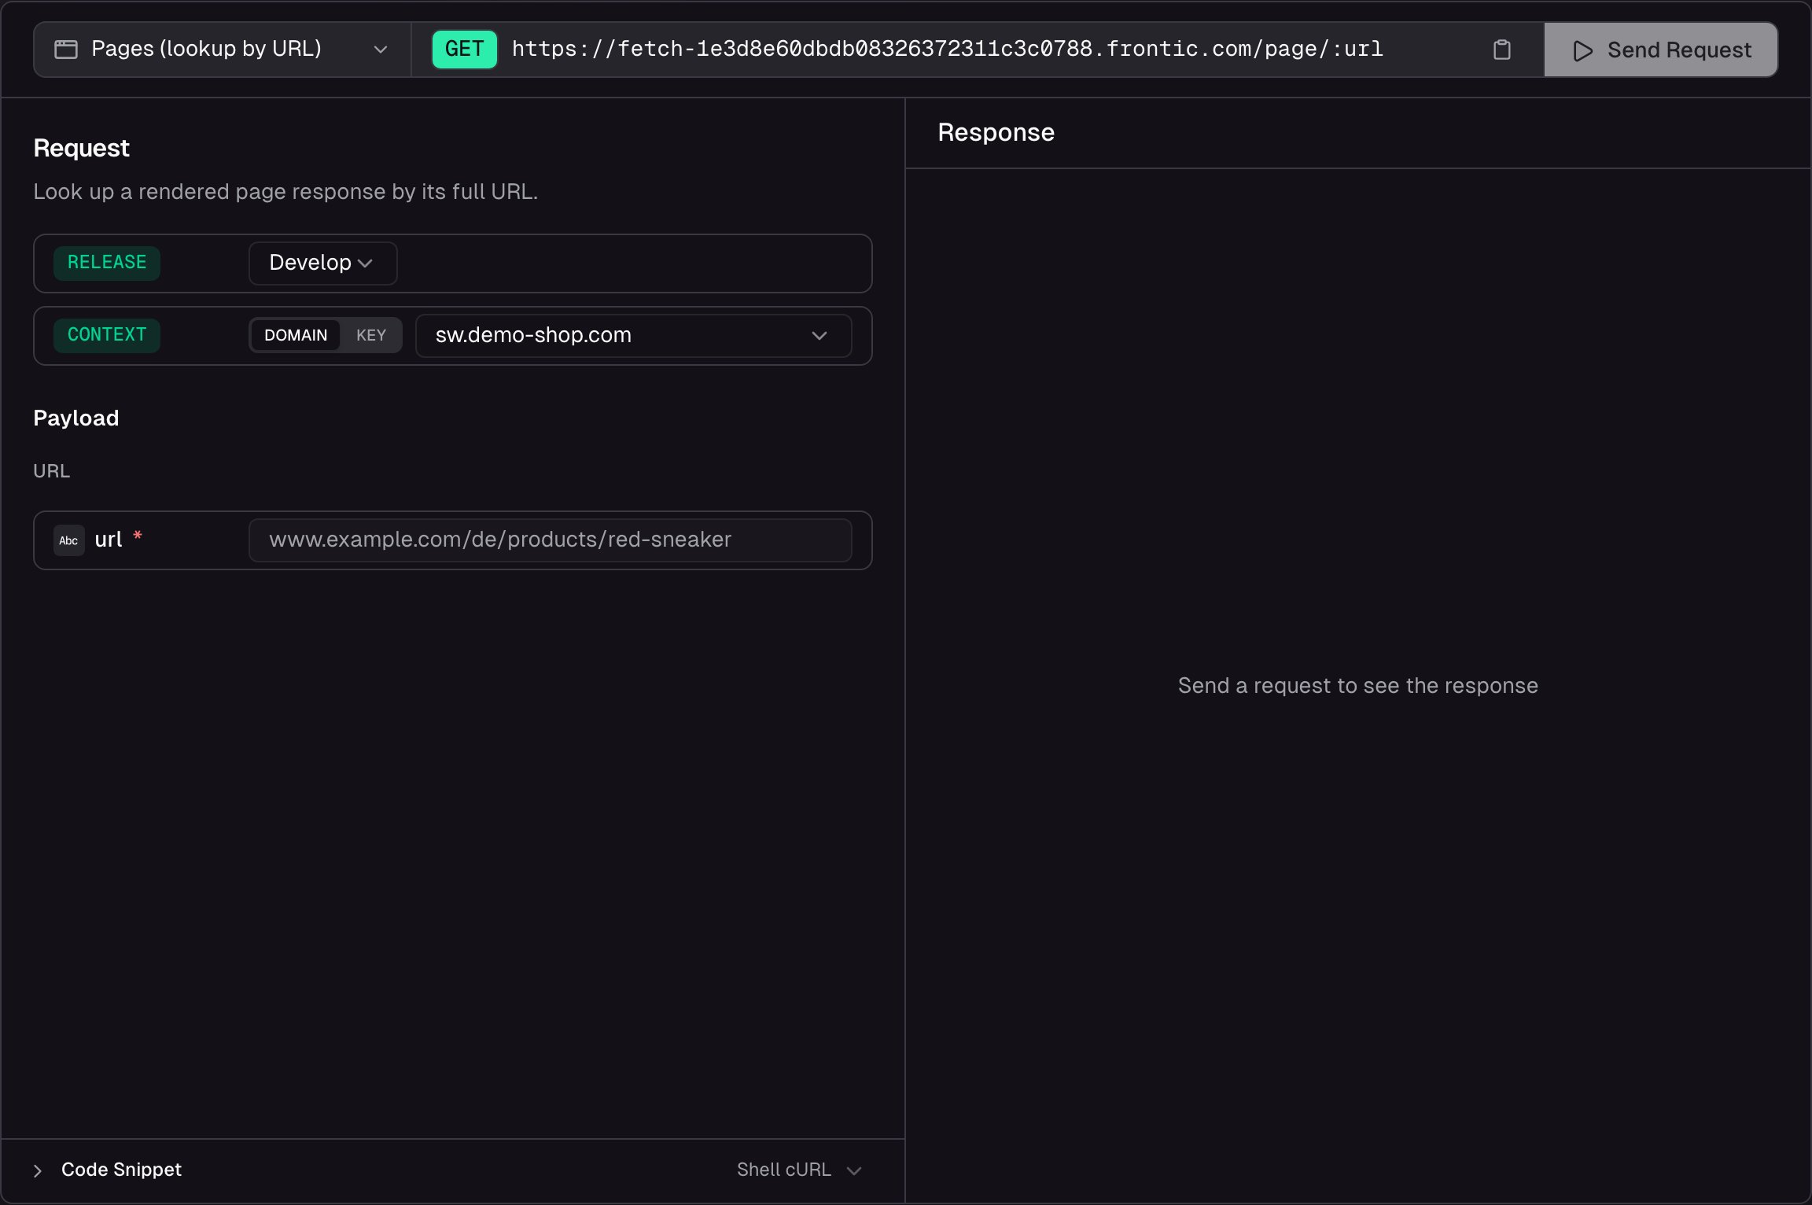
Task: Click 'Send a request to see the response' text
Action: (1357, 685)
